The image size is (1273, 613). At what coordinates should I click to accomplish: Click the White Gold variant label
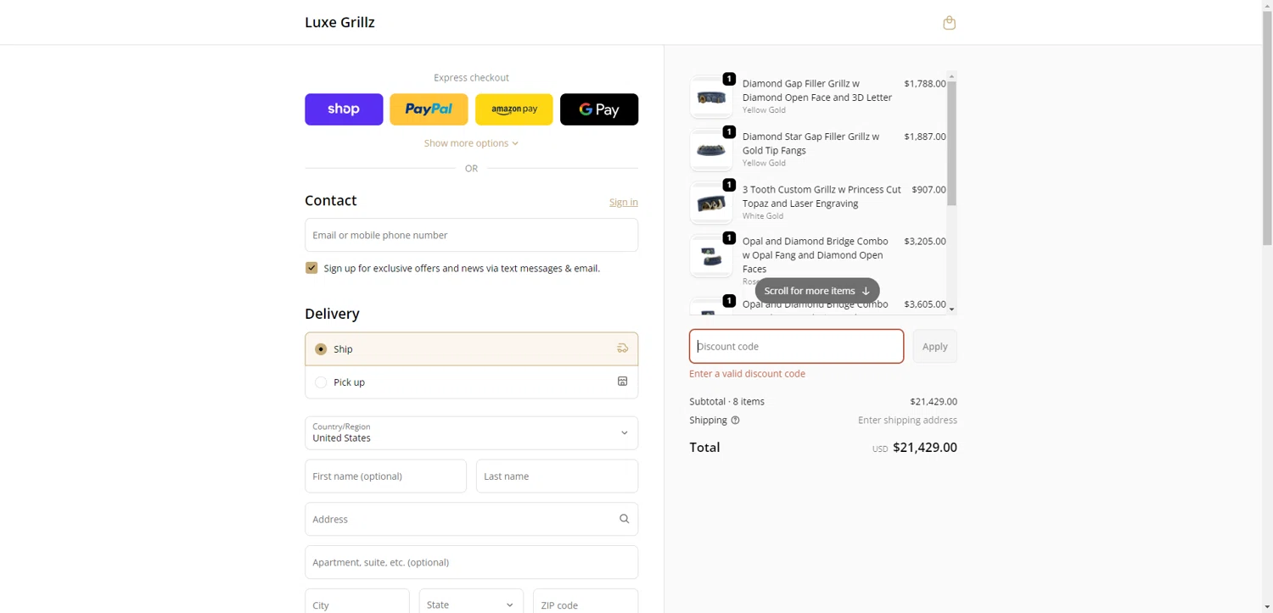tap(763, 216)
